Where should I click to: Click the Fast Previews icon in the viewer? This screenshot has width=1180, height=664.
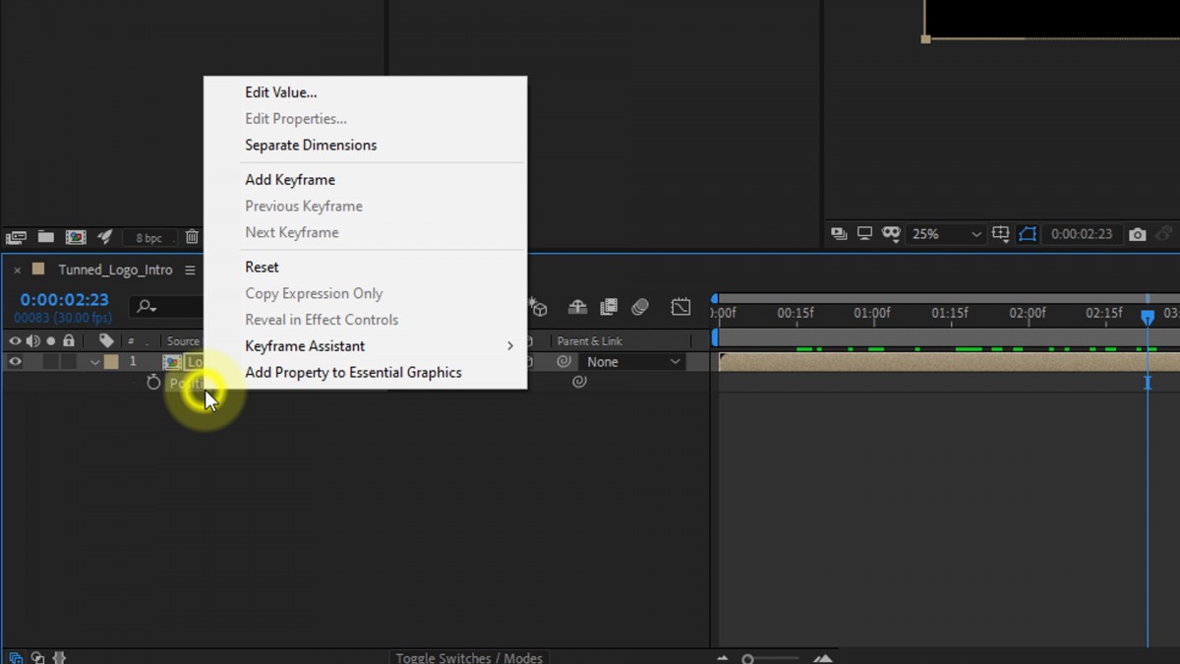(839, 234)
